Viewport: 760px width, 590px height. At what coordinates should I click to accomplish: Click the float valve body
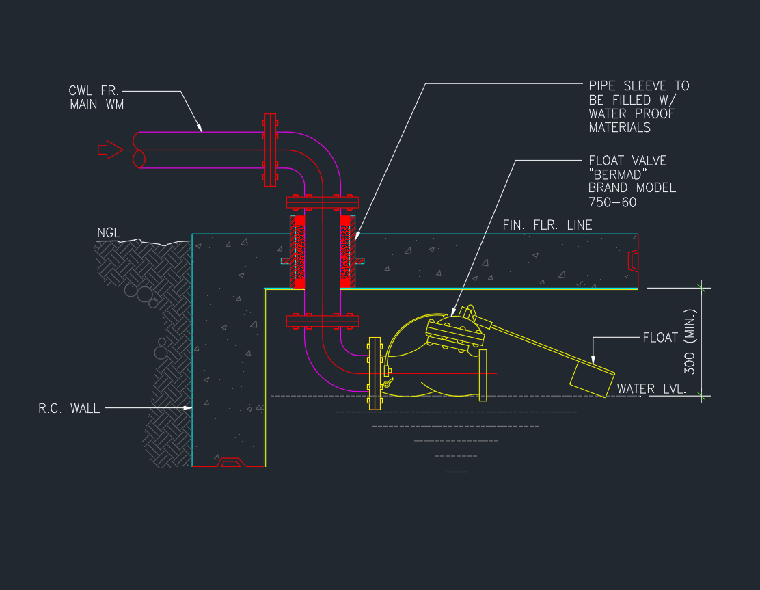point(455,334)
